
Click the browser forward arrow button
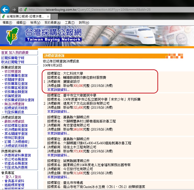pos(14,9)
